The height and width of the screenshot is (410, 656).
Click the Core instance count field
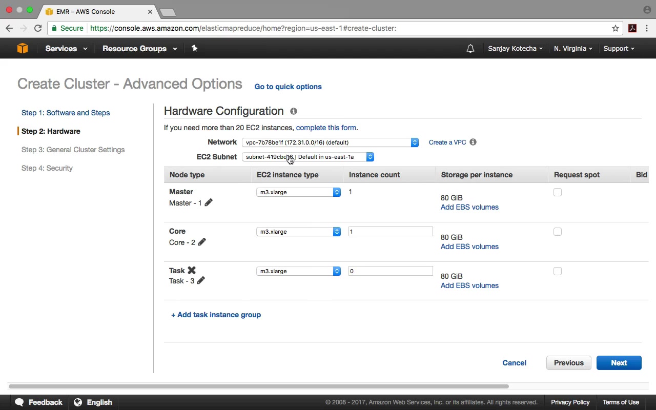(x=391, y=232)
